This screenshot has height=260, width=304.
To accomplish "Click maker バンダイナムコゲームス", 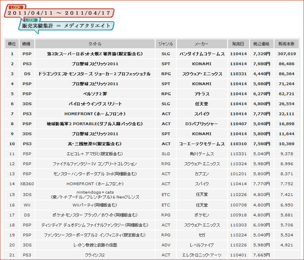I will point(202,54).
